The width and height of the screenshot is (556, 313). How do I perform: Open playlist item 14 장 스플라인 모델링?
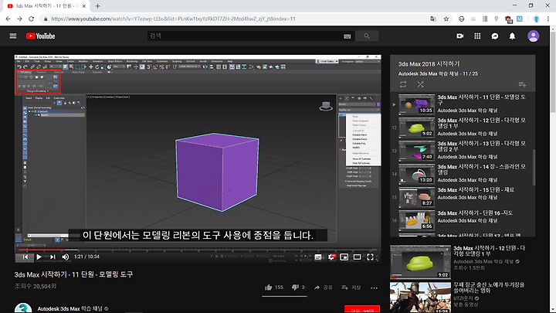pyautogui.click(x=482, y=169)
